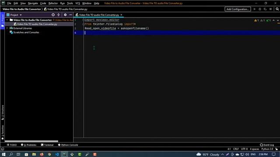Open the Window menu
This screenshot has height=157, width=280.
tap(87, 3)
